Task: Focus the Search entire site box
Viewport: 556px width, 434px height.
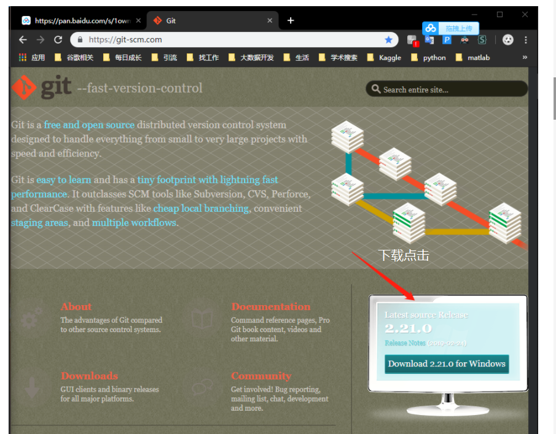Action: tap(447, 89)
